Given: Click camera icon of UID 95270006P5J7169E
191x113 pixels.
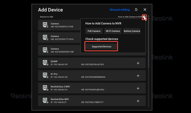Looking at the screenshot, I should click(46, 25).
